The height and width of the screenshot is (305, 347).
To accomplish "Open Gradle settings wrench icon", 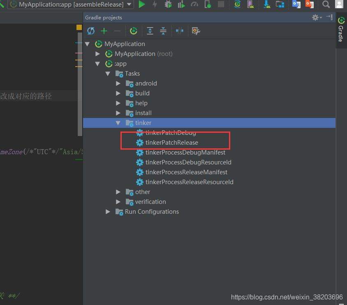I will pyautogui.click(x=196, y=31).
